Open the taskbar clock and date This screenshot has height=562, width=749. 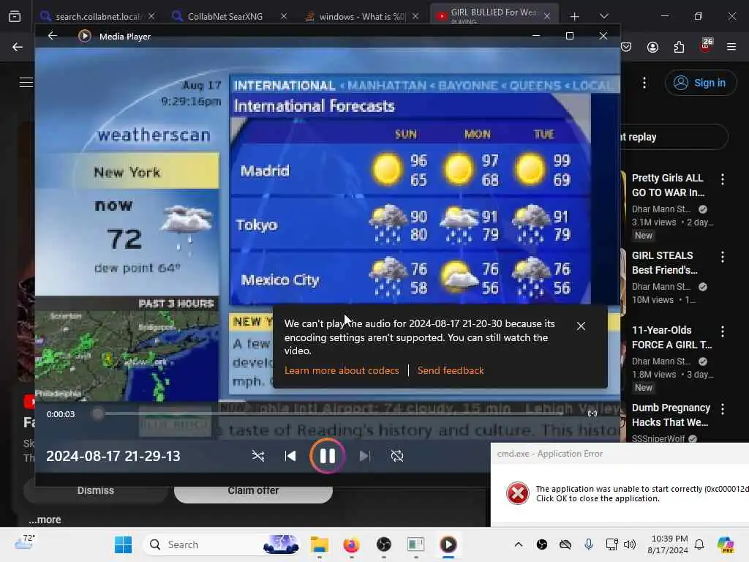pos(668,544)
